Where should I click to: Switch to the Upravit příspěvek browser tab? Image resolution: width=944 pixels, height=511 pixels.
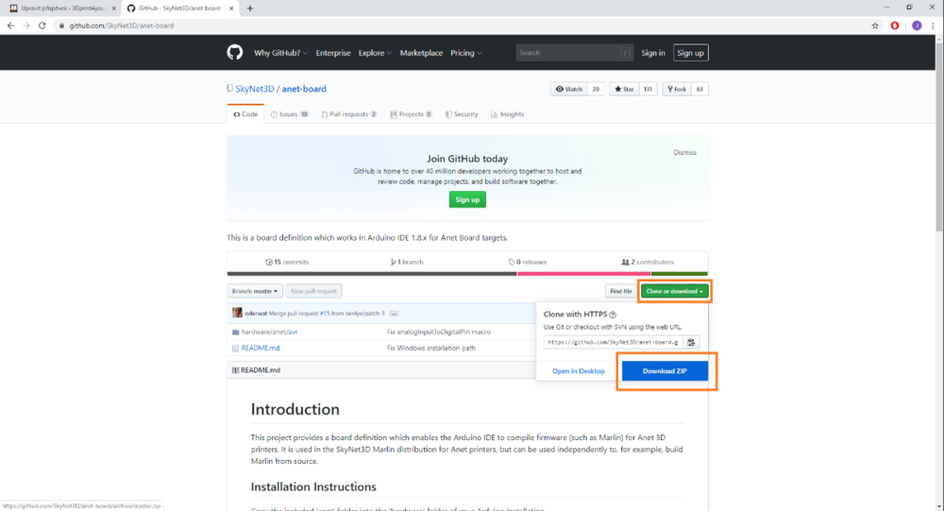pyautogui.click(x=62, y=9)
